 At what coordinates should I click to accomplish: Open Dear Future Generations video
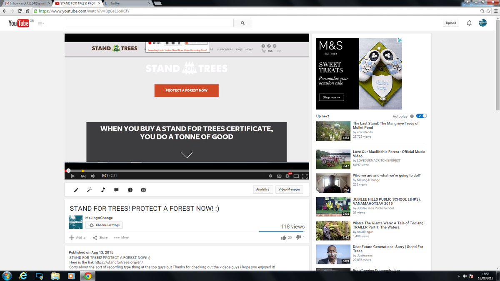point(388,249)
